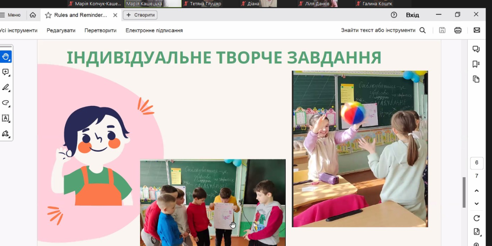Click the Вхід sign-in button
The width and height of the screenshot is (492, 246).
pos(412,15)
